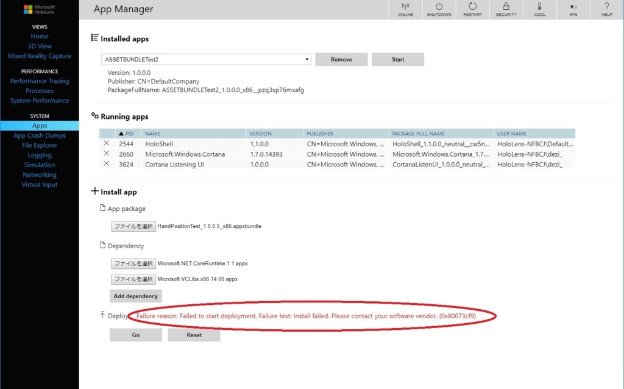
Task: Select HoloLens-NFBCJ\Default user cell
Action: click(x=535, y=144)
